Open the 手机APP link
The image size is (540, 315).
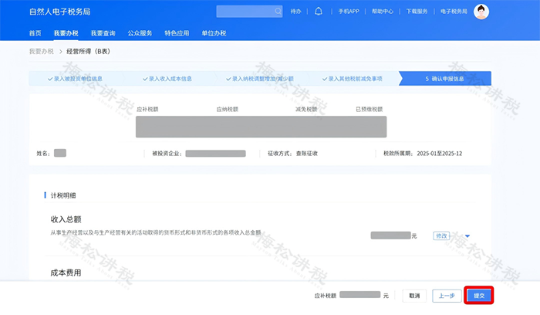(x=349, y=12)
